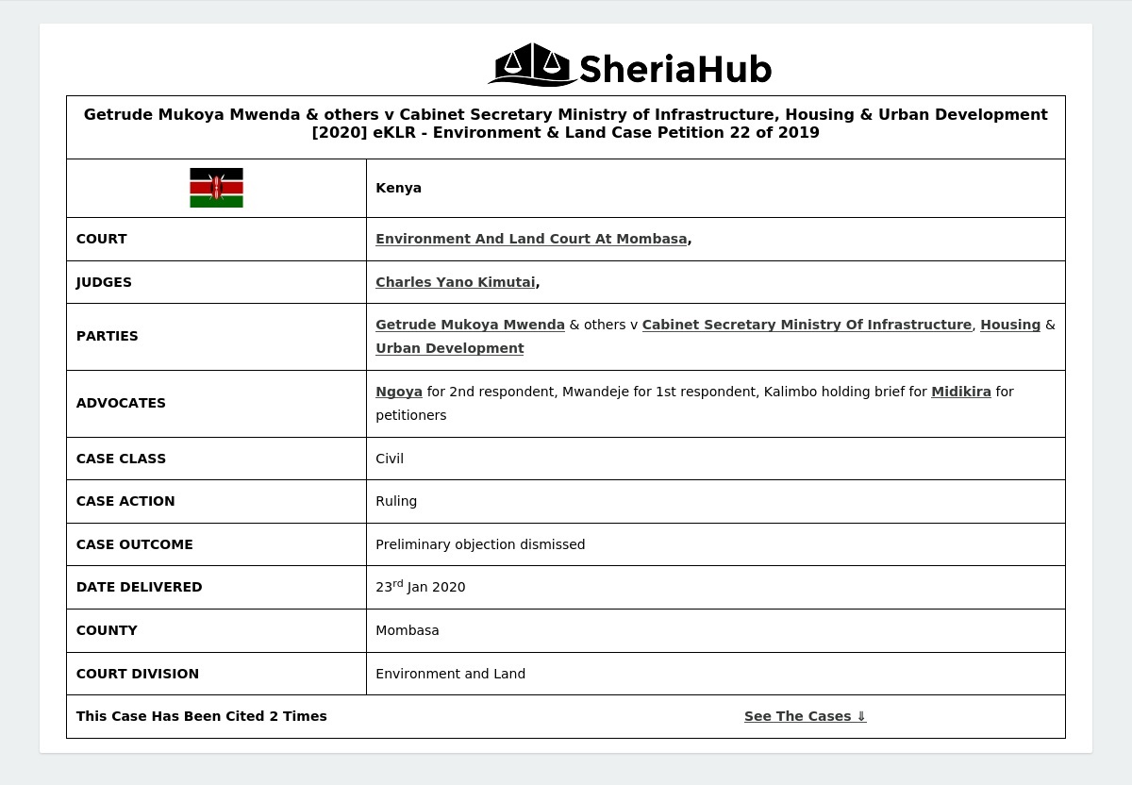Click 'This Case Has Been Cited 2 Times'
Screen dimensions: 1132x785
point(201,716)
